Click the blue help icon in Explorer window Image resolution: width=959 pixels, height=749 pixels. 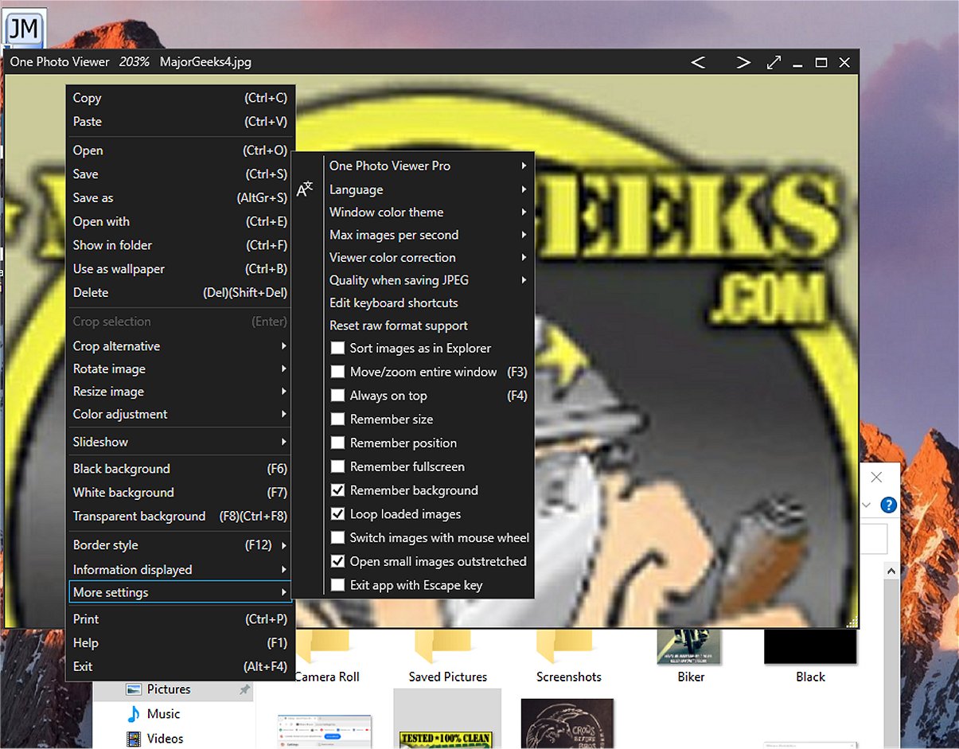(x=888, y=505)
